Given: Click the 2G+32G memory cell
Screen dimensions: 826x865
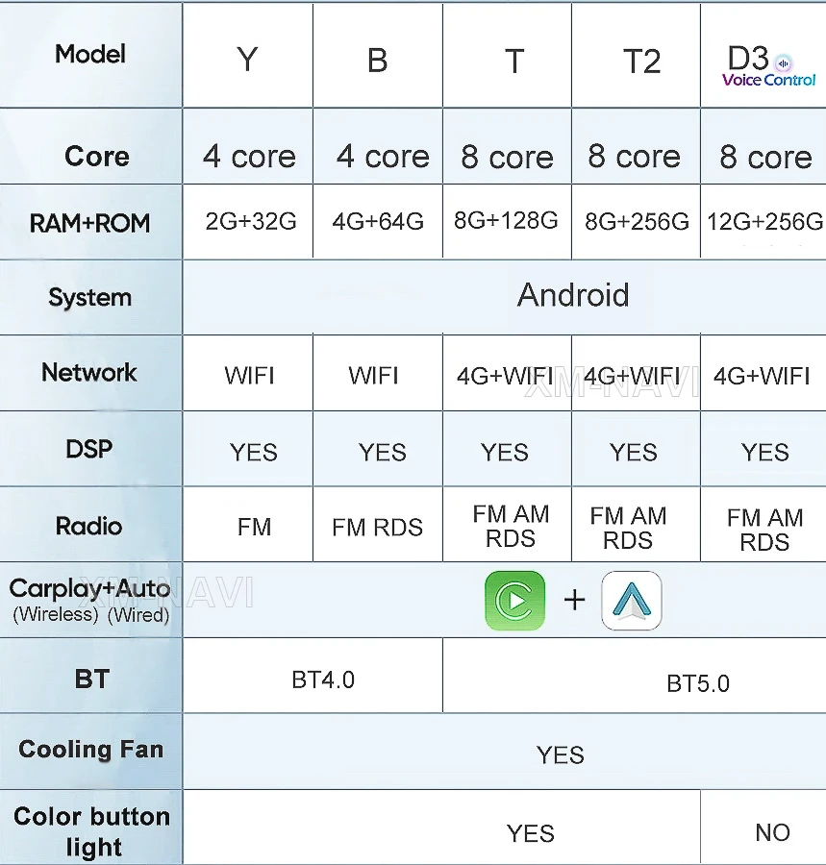Looking at the screenshot, I should coord(251,221).
